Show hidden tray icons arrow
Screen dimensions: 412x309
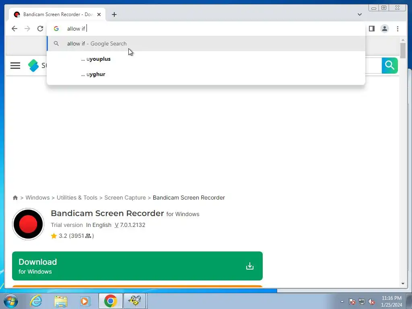tap(342, 301)
